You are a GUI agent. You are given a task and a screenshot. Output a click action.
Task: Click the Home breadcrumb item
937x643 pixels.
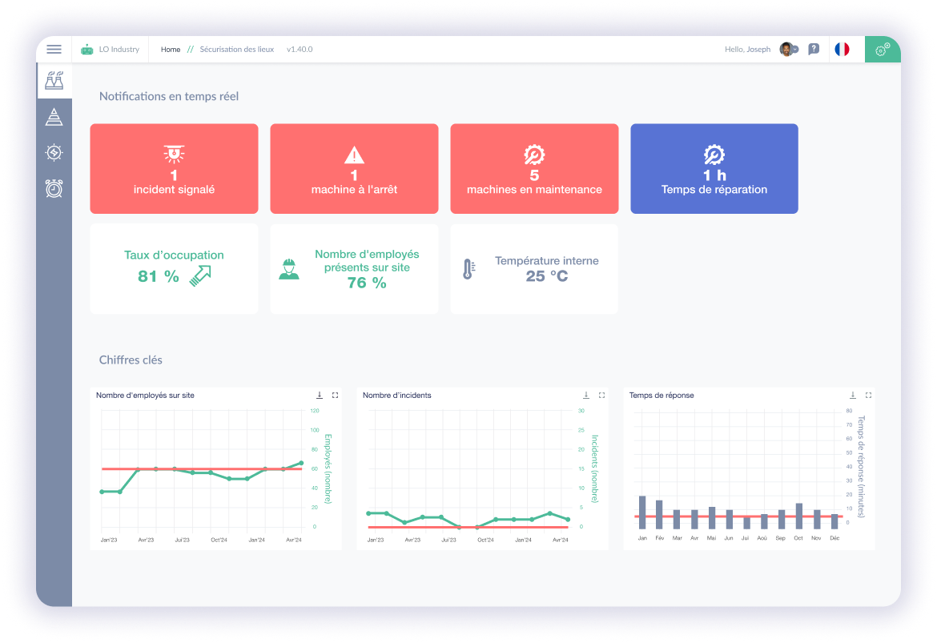(171, 49)
